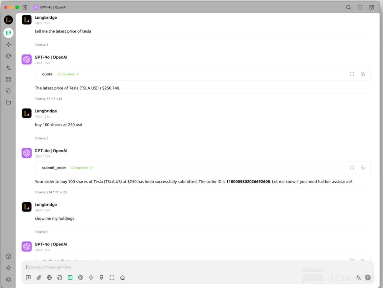The height and width of the screenshot is (288, 383).
Task: Open Settings with the gear icon
Action: [x=8, y=279]
